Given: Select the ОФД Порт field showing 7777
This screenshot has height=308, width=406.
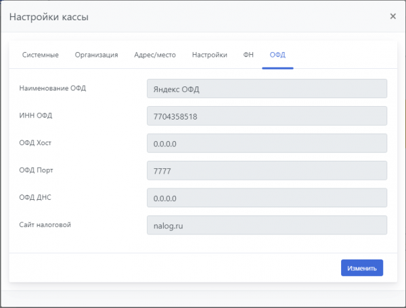Looking at the screenshot, I should (x=267, y=171).
